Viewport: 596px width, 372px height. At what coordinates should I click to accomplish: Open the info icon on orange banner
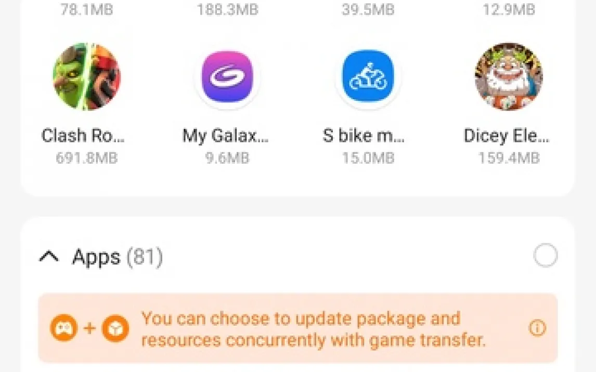[x=537, y=328]
